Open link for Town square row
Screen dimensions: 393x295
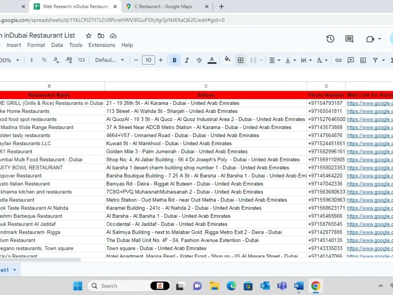click(x=370, y=248)
